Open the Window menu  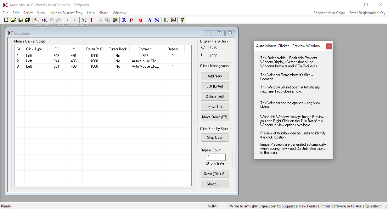[x=120, y=13]
